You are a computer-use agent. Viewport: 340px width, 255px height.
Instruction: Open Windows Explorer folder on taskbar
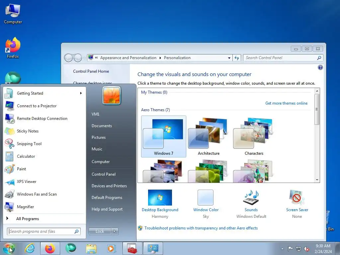tap(91, 248)
